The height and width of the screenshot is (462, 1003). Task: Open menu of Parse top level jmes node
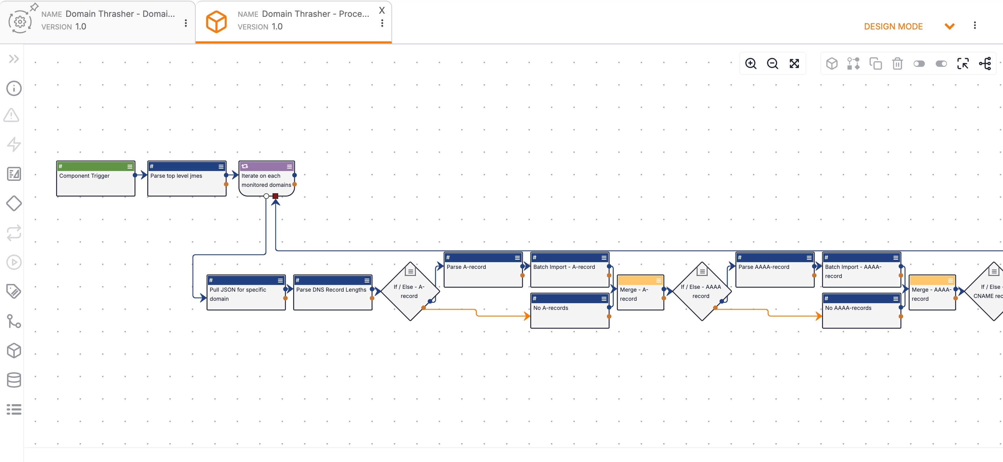[x=221, y=167]
